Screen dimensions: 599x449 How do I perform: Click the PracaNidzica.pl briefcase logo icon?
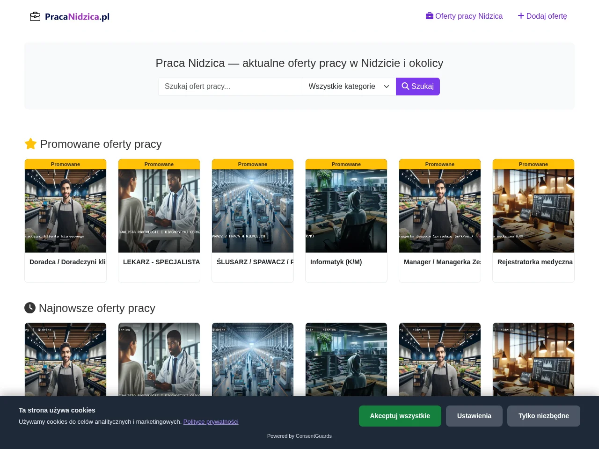click(35, 16)
